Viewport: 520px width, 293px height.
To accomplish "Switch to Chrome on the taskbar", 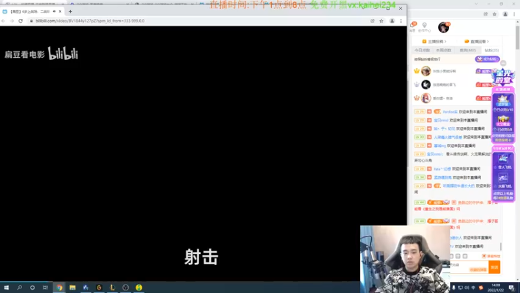I will click(x=59, y=287).
